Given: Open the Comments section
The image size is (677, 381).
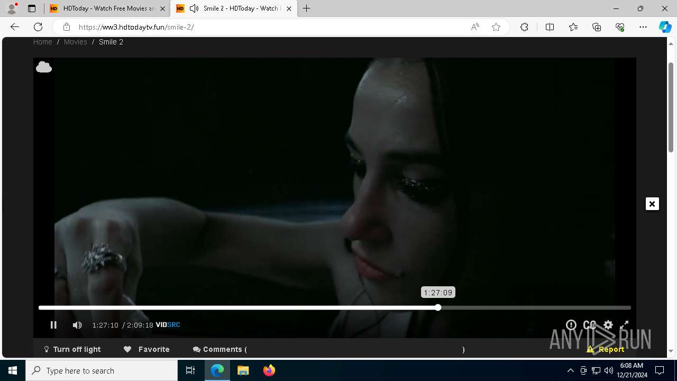Looking at the screenshot, I should point(220,349).
